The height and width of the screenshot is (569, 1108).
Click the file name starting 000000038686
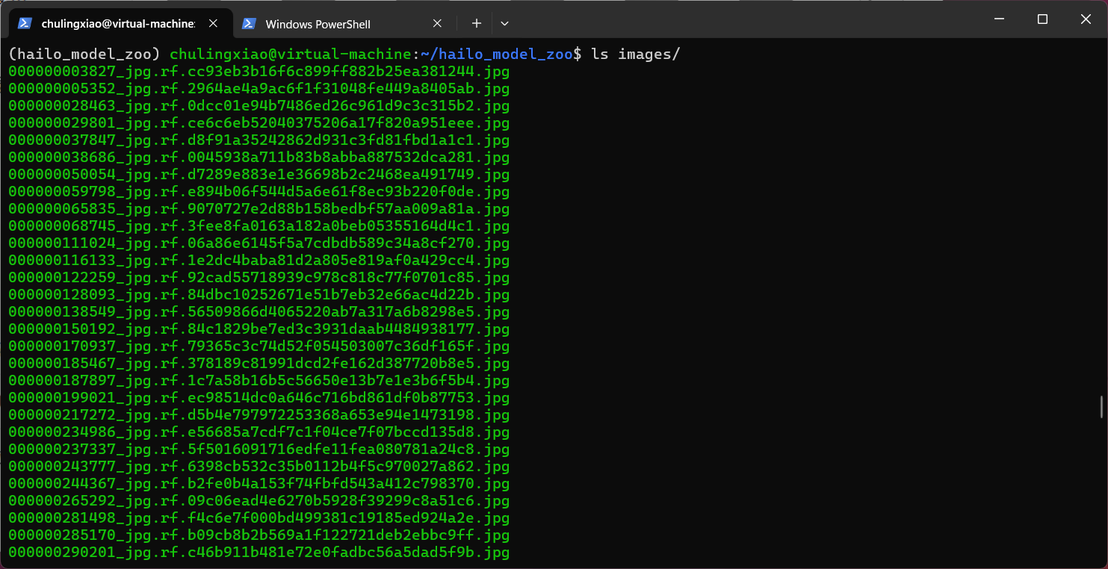(x=259, y=158)
